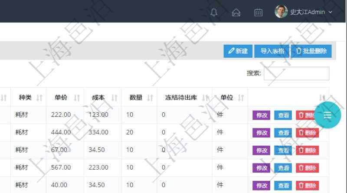Image resolution: width=347 pixels, height=193 pixels.
Task: Click 修改 for the 40.00 price row
Action: (x=262, y=186)
